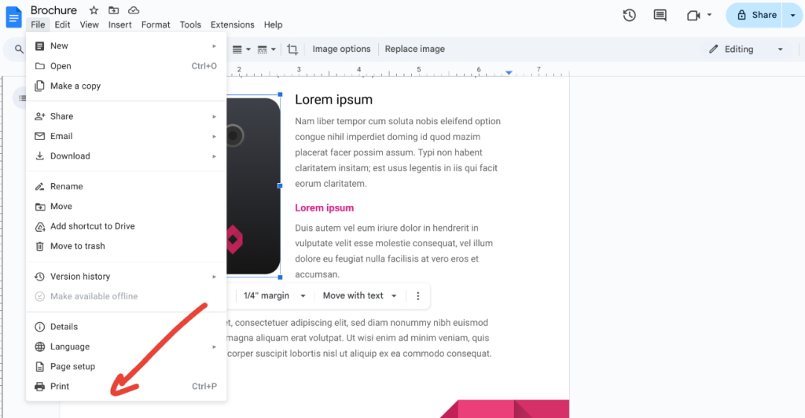The height and width of the screenshot is (418, 805).
Task: Click the Brochure document title field
Action: [x=53, y=10]
